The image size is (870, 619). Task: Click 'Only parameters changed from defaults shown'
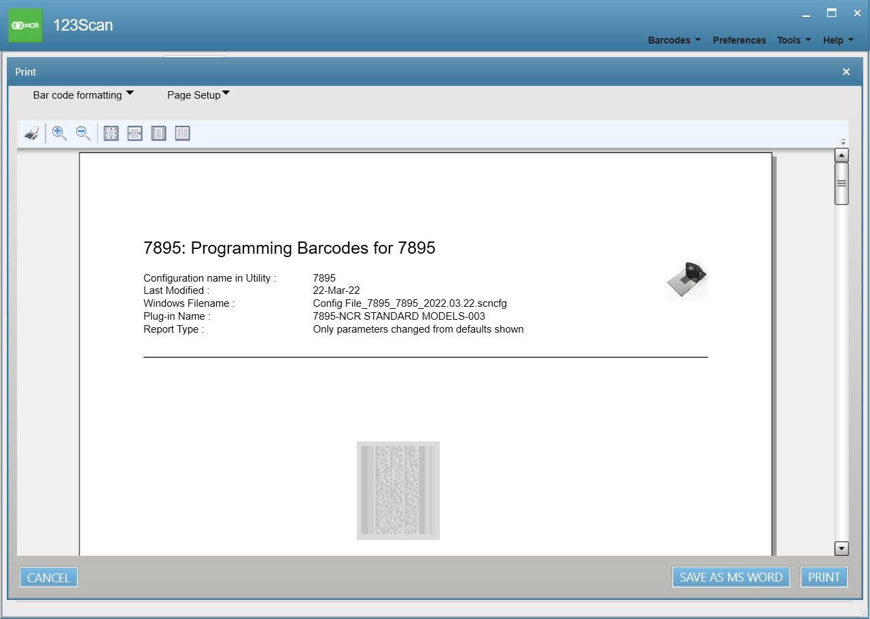(418, 329)
